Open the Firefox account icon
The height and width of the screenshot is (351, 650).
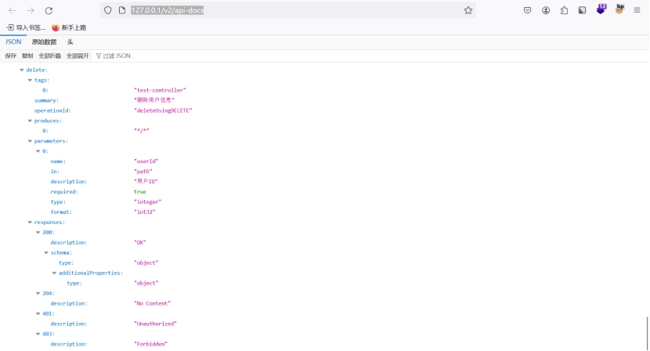546,10
